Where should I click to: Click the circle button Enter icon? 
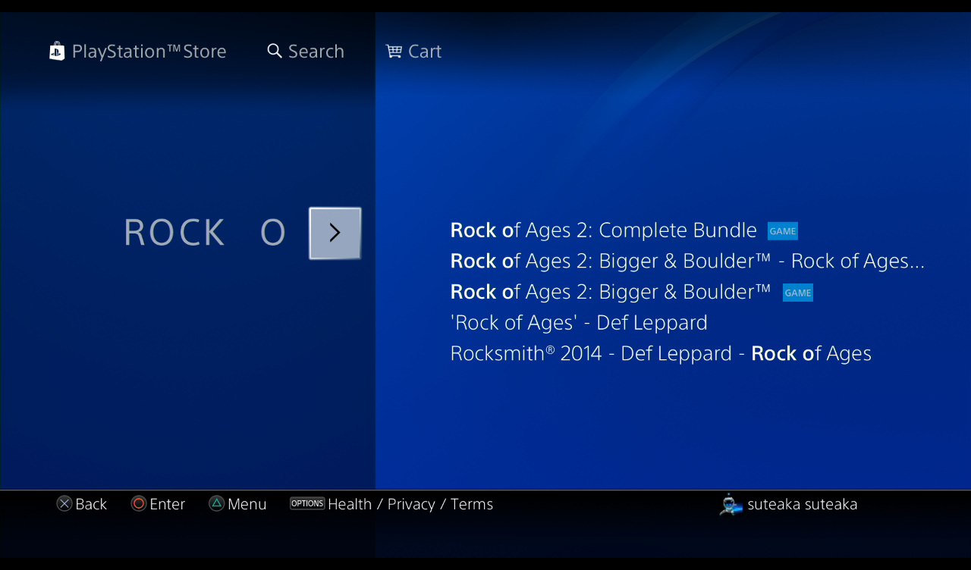click(139, 503)
